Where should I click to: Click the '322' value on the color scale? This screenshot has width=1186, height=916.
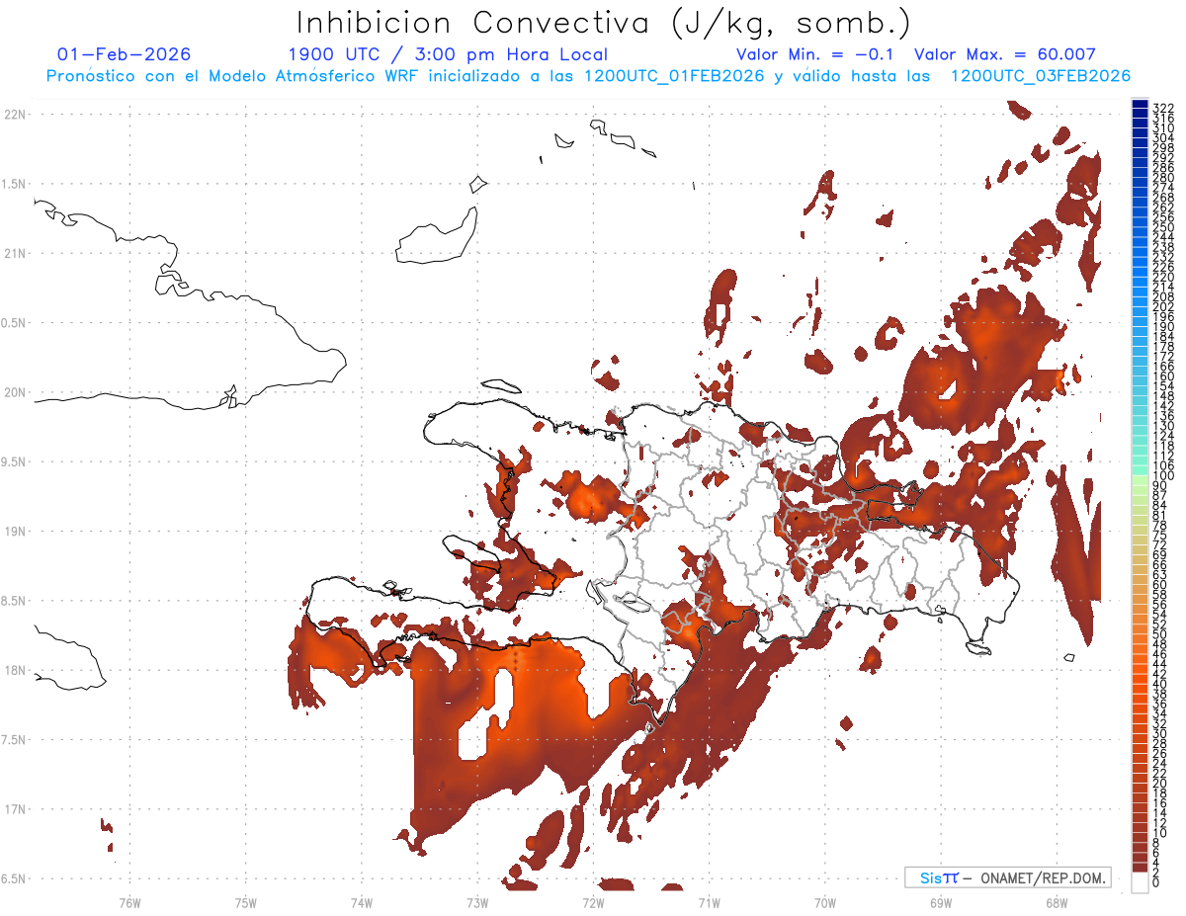pos(1162,108)
